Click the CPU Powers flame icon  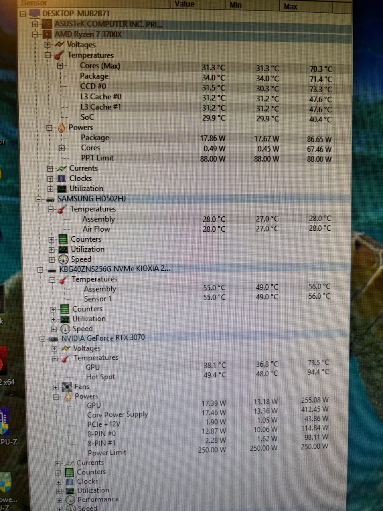61,127
